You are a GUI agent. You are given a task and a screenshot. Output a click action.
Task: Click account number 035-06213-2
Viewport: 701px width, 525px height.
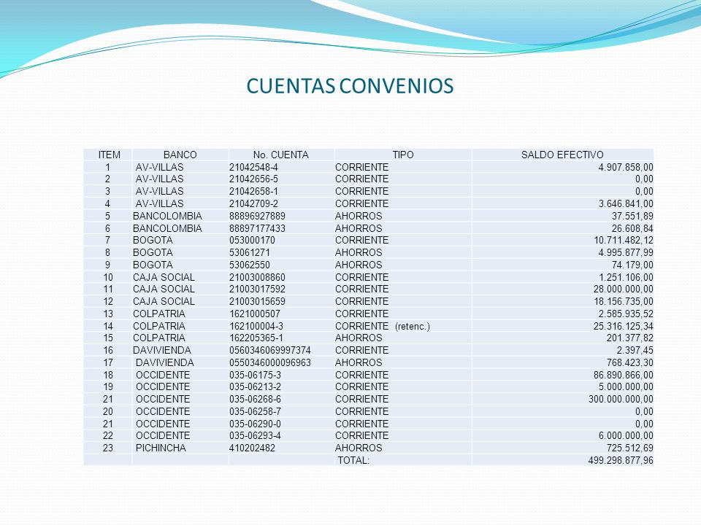[x=256, y=386]
